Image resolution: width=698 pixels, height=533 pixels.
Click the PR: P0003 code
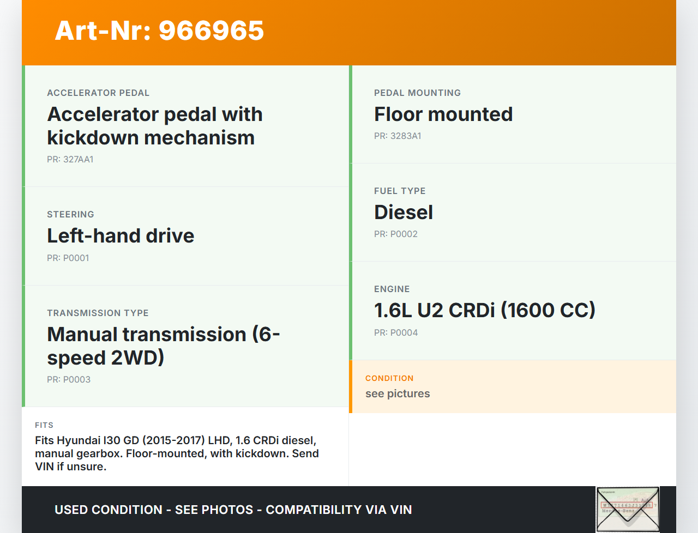[69, 379]
